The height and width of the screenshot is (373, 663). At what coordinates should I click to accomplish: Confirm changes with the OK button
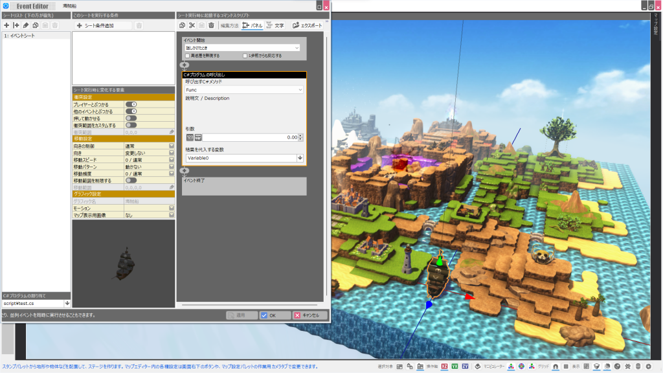point(275,315)
